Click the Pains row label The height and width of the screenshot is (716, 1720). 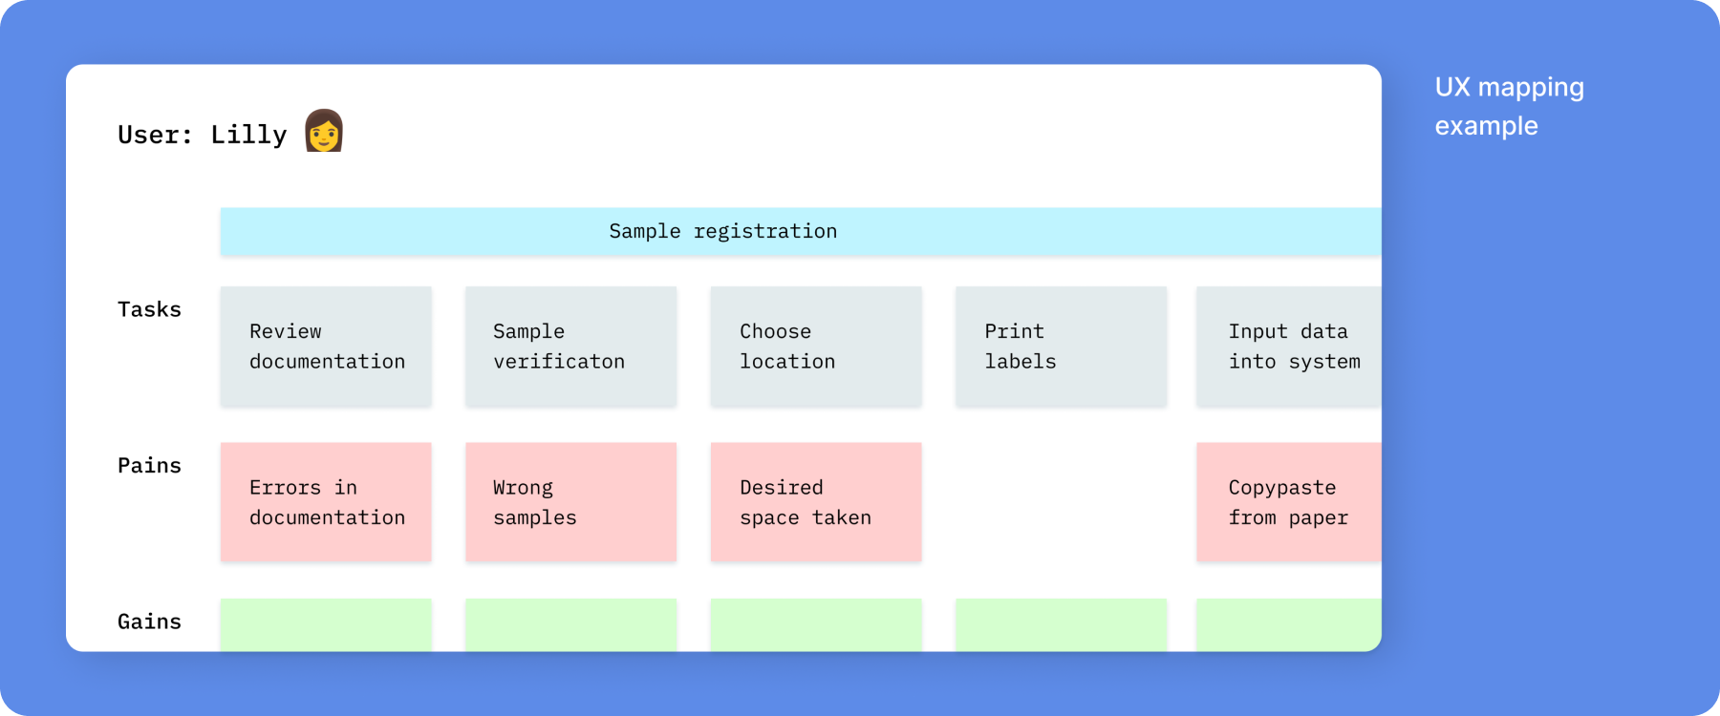click(149, 466)
